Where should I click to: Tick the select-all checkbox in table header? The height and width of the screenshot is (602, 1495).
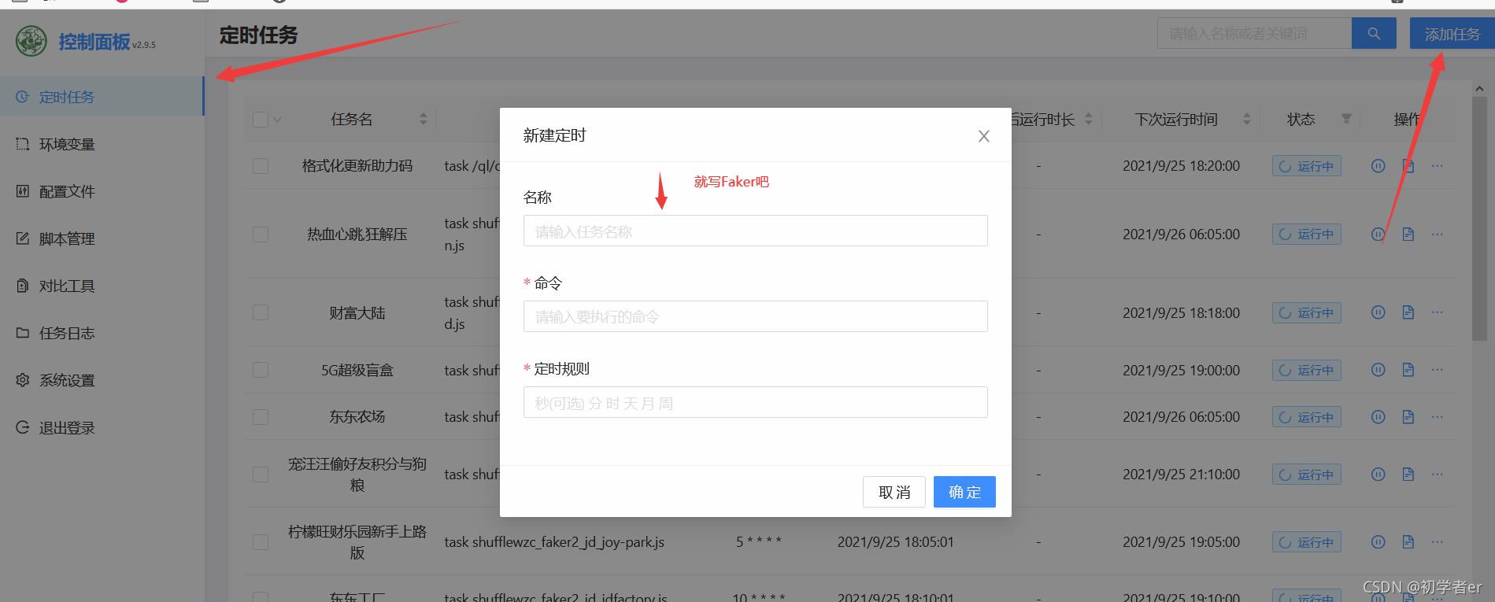coord(261,120)
